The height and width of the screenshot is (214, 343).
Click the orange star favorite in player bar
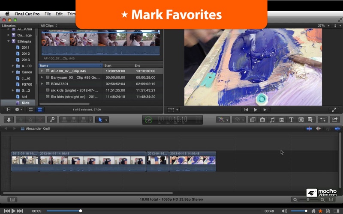pyautogui.click(x=320, y=211)
